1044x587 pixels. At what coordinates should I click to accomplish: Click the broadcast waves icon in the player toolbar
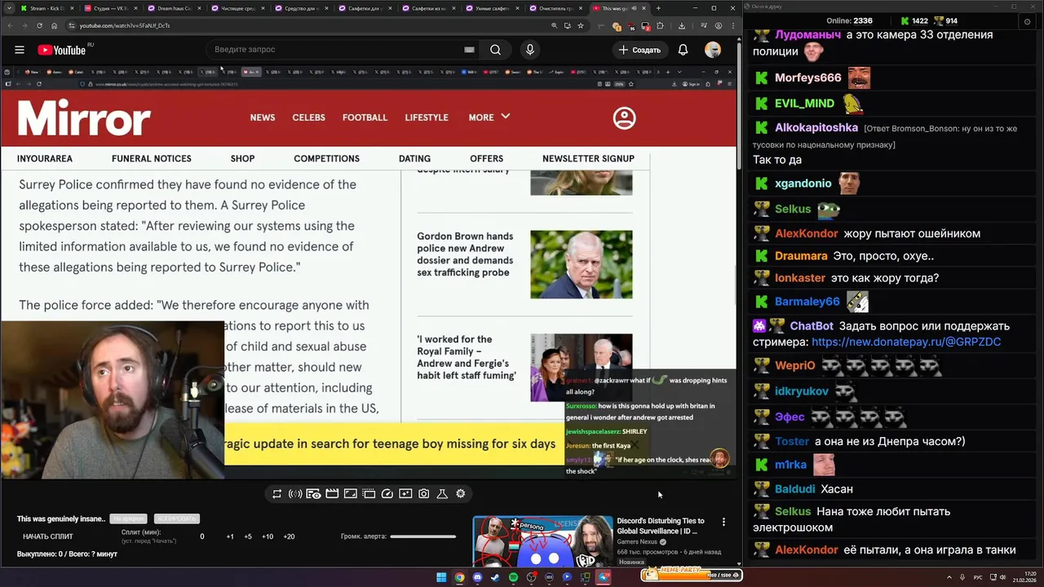tap(295, 494)
